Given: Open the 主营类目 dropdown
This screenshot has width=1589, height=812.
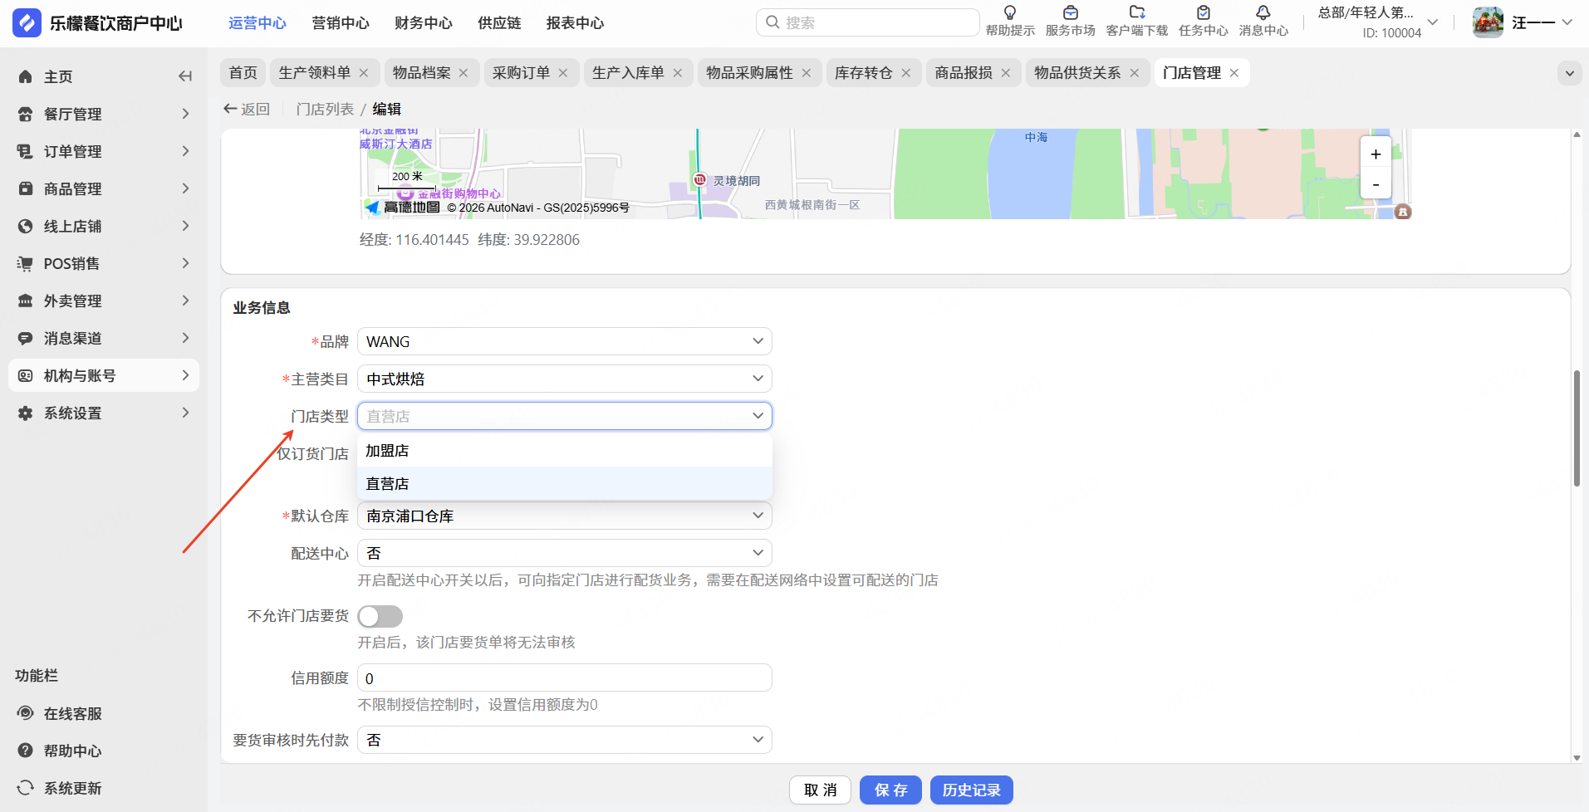Looking at the screenshot, I should (565, 379).
